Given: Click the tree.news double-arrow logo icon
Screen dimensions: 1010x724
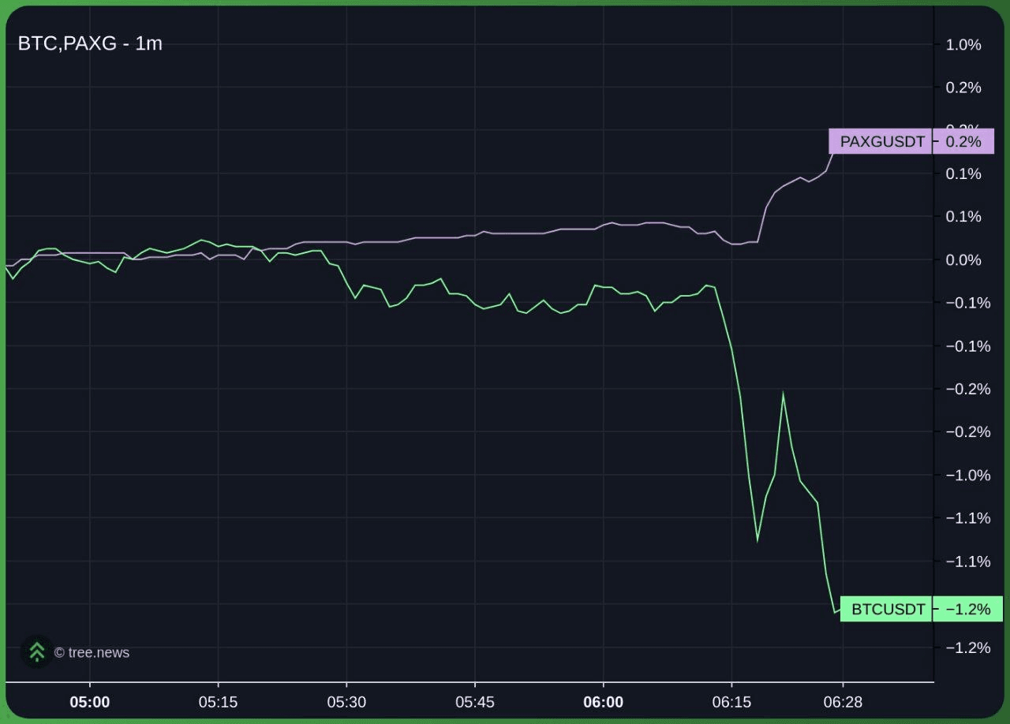Looking at the screenshot, I should 36,651.
